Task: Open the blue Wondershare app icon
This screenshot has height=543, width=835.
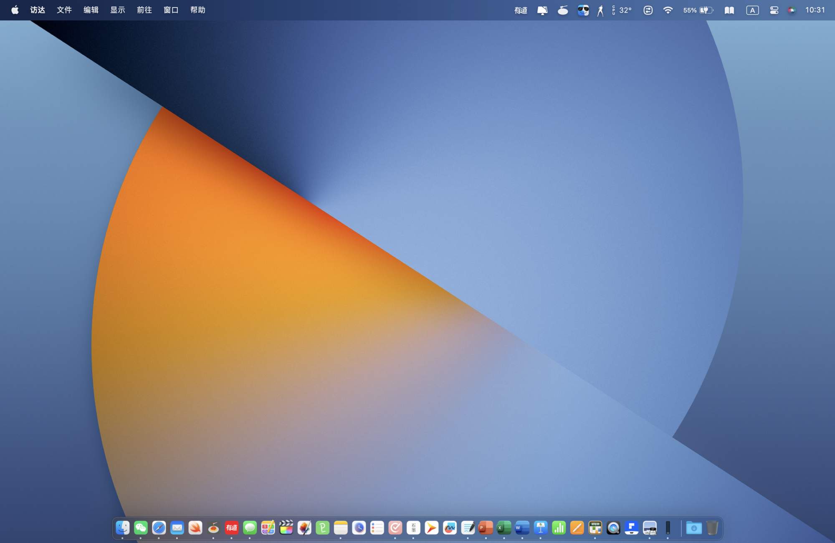Action: coord(631,528)
